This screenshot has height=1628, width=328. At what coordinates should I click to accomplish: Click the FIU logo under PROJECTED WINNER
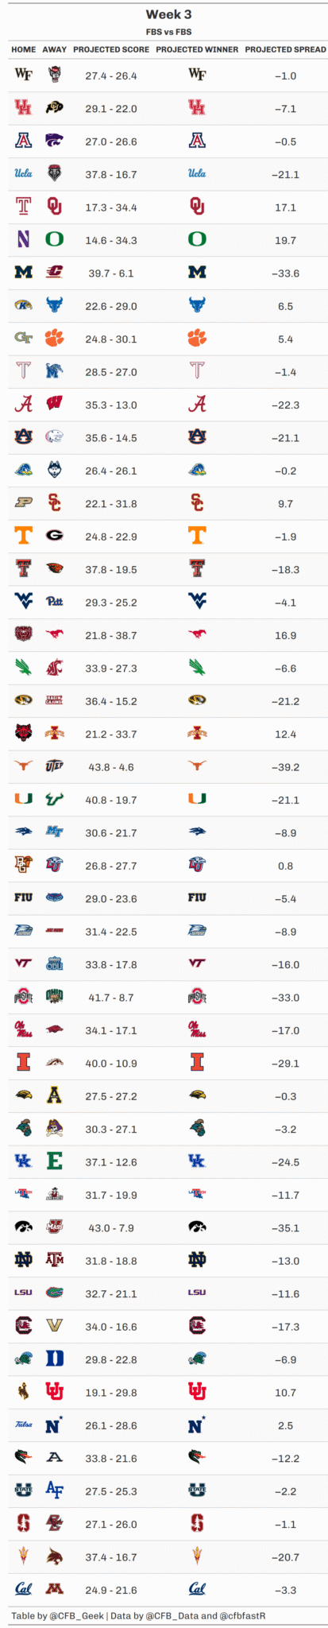[197, 897]
